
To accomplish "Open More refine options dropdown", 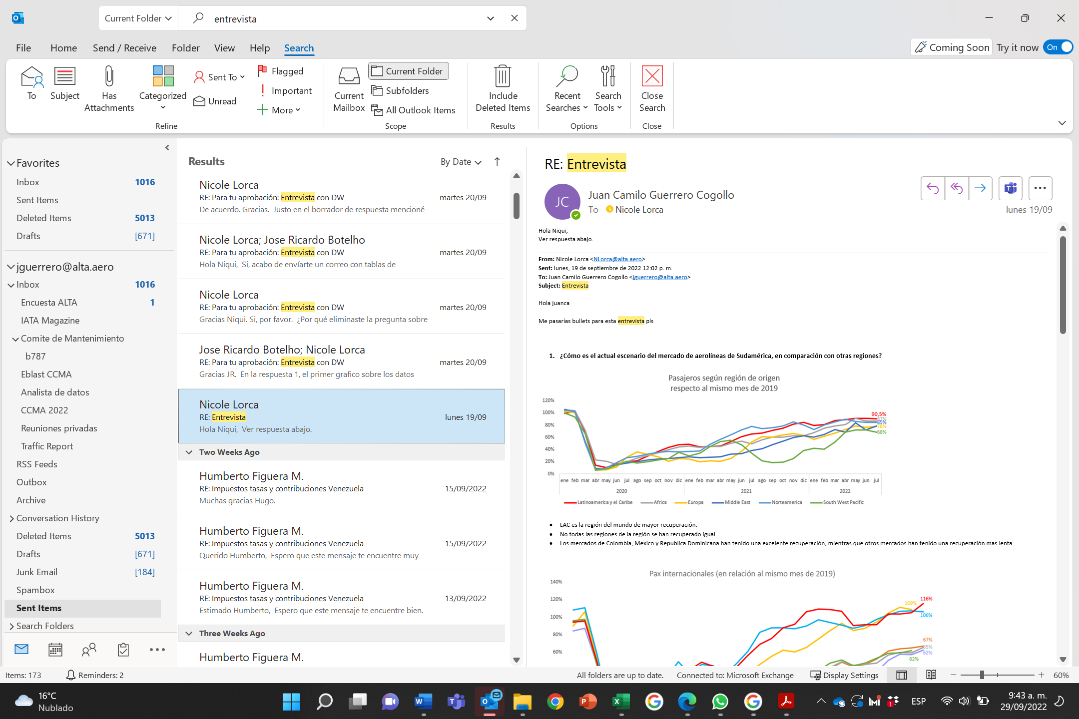I will [278, 110].
